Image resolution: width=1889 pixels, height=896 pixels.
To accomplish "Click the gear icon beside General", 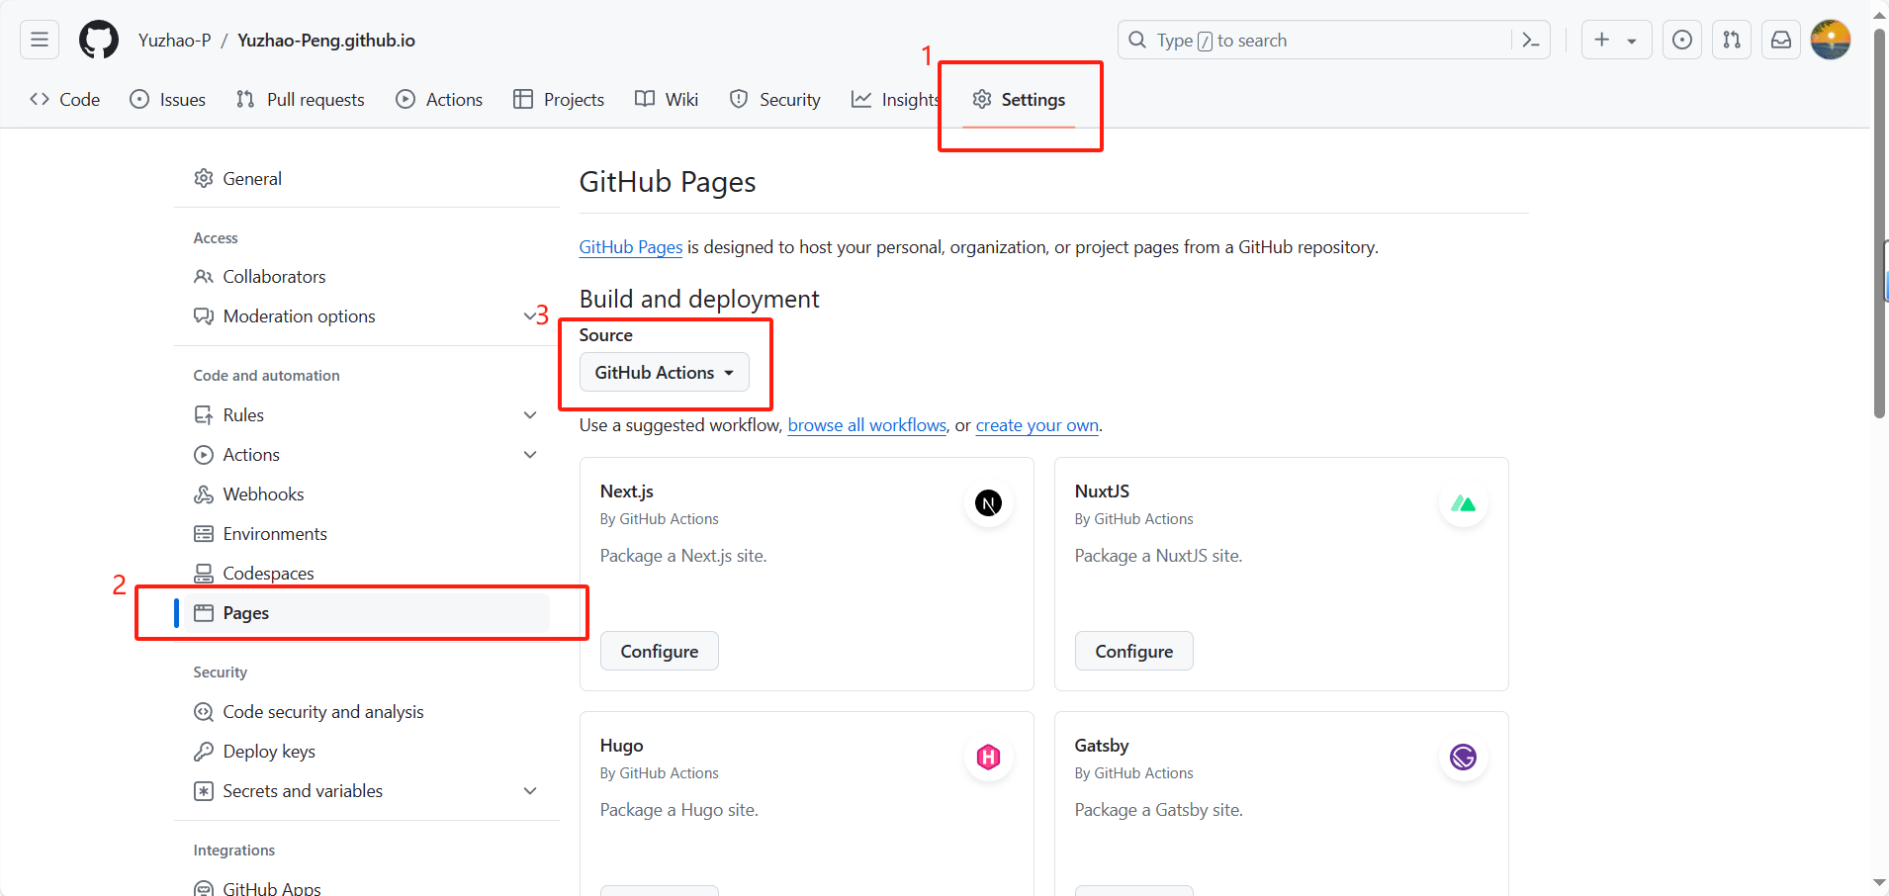I will [204, 178].
